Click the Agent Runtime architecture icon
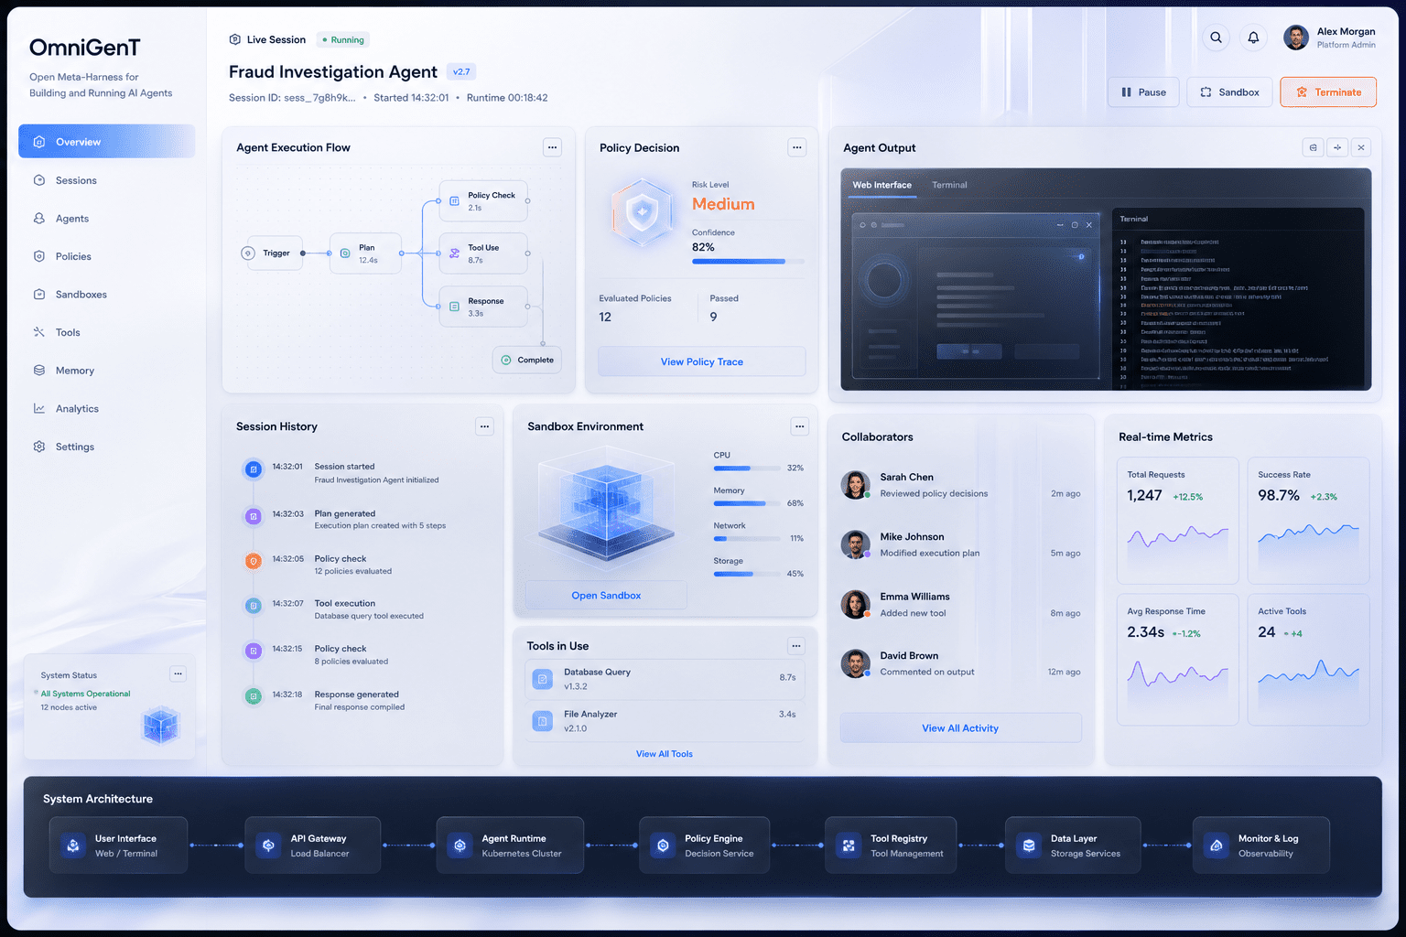 [x=460, y=845]
